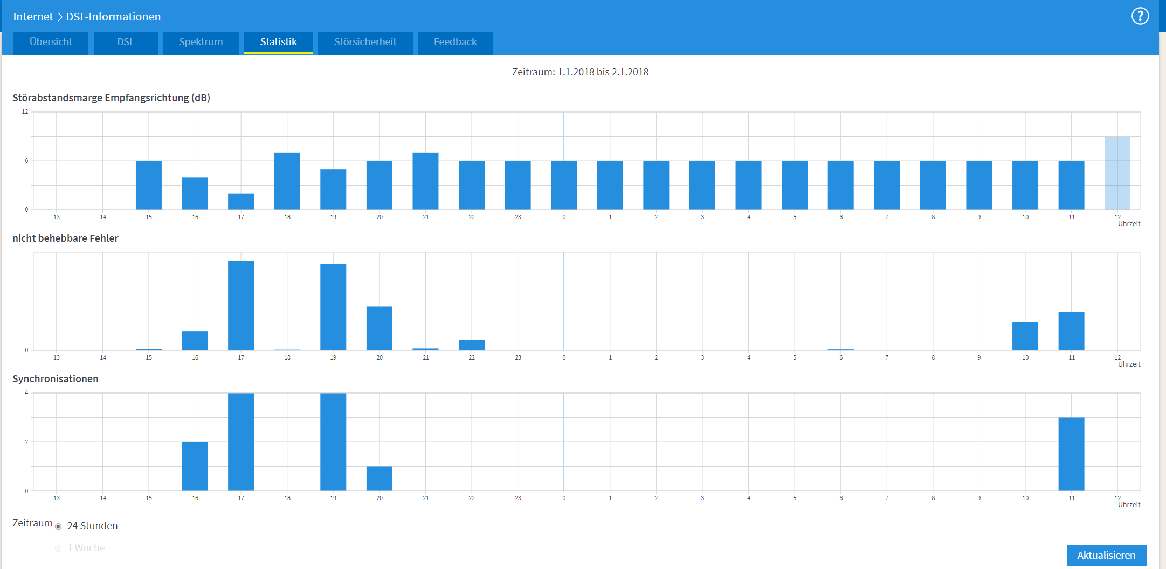Select the 1 Woche radio button

click(x=58, y=549)
